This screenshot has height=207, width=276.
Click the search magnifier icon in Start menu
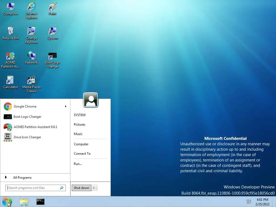[x=62, y=188]
